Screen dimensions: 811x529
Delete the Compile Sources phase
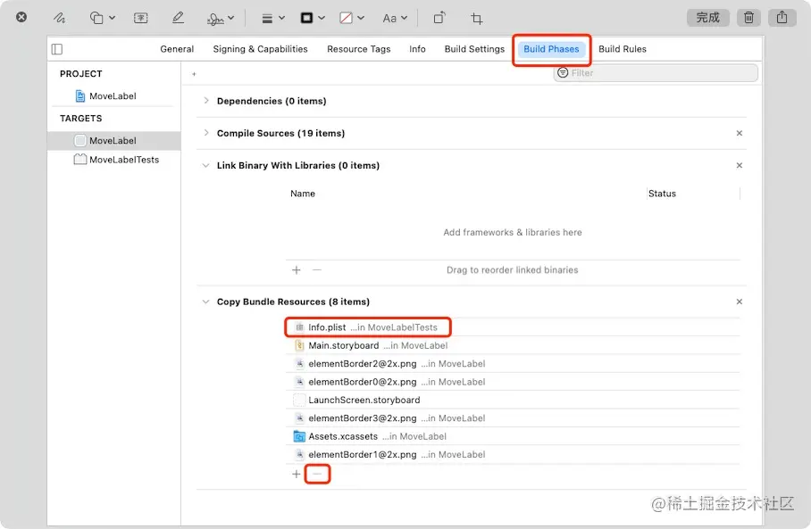click(740, 133)
